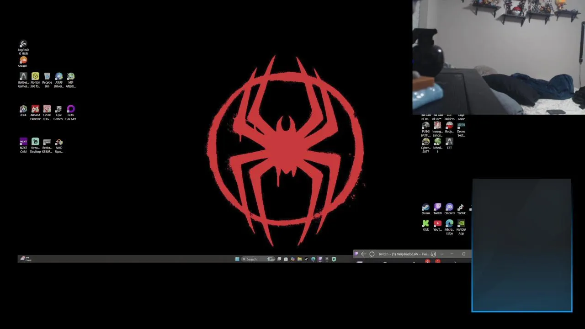Open the Edge icon on the taskbar
Viewport: 585px width, 329px height.
313,259
